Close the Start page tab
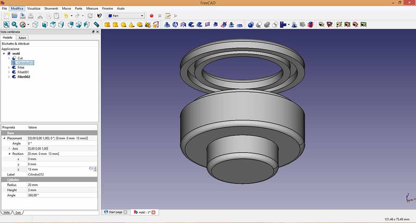 pos(125,212)
